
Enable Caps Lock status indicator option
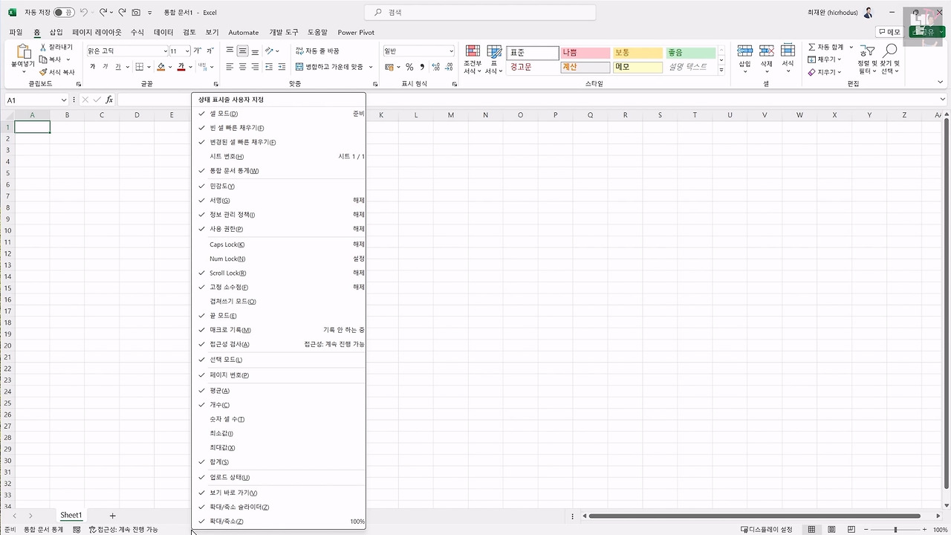[x=279, y=244]
